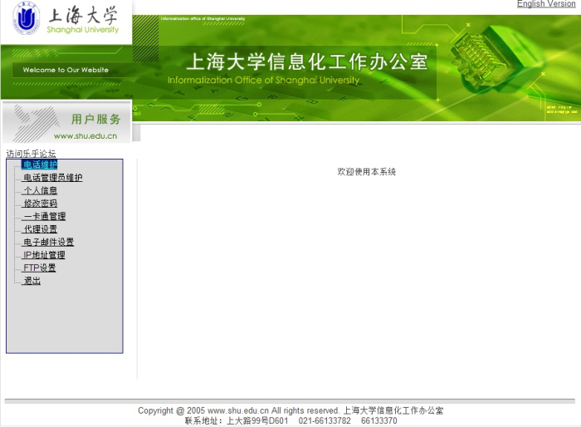Select IP地址管理 menu item
Viewport: 581px width, 427px height.
click(44, 255)
